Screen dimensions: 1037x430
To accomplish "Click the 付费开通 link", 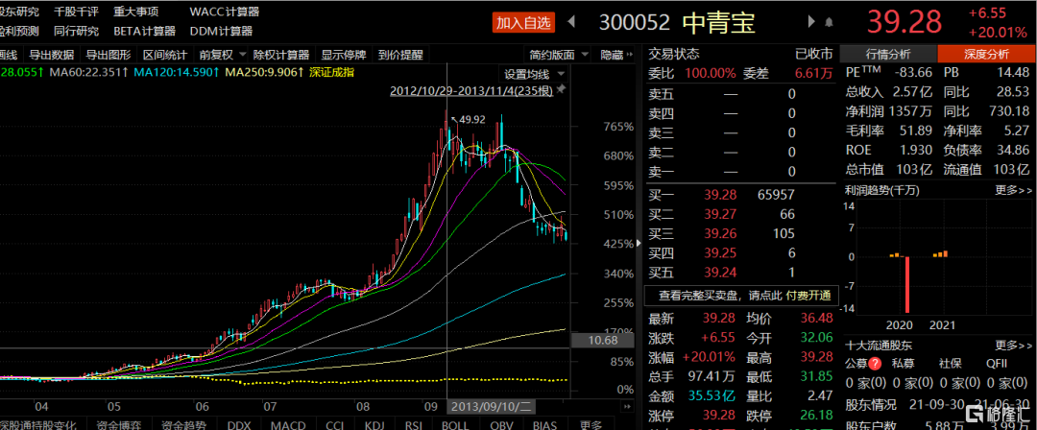I will [x=808, y=295].
